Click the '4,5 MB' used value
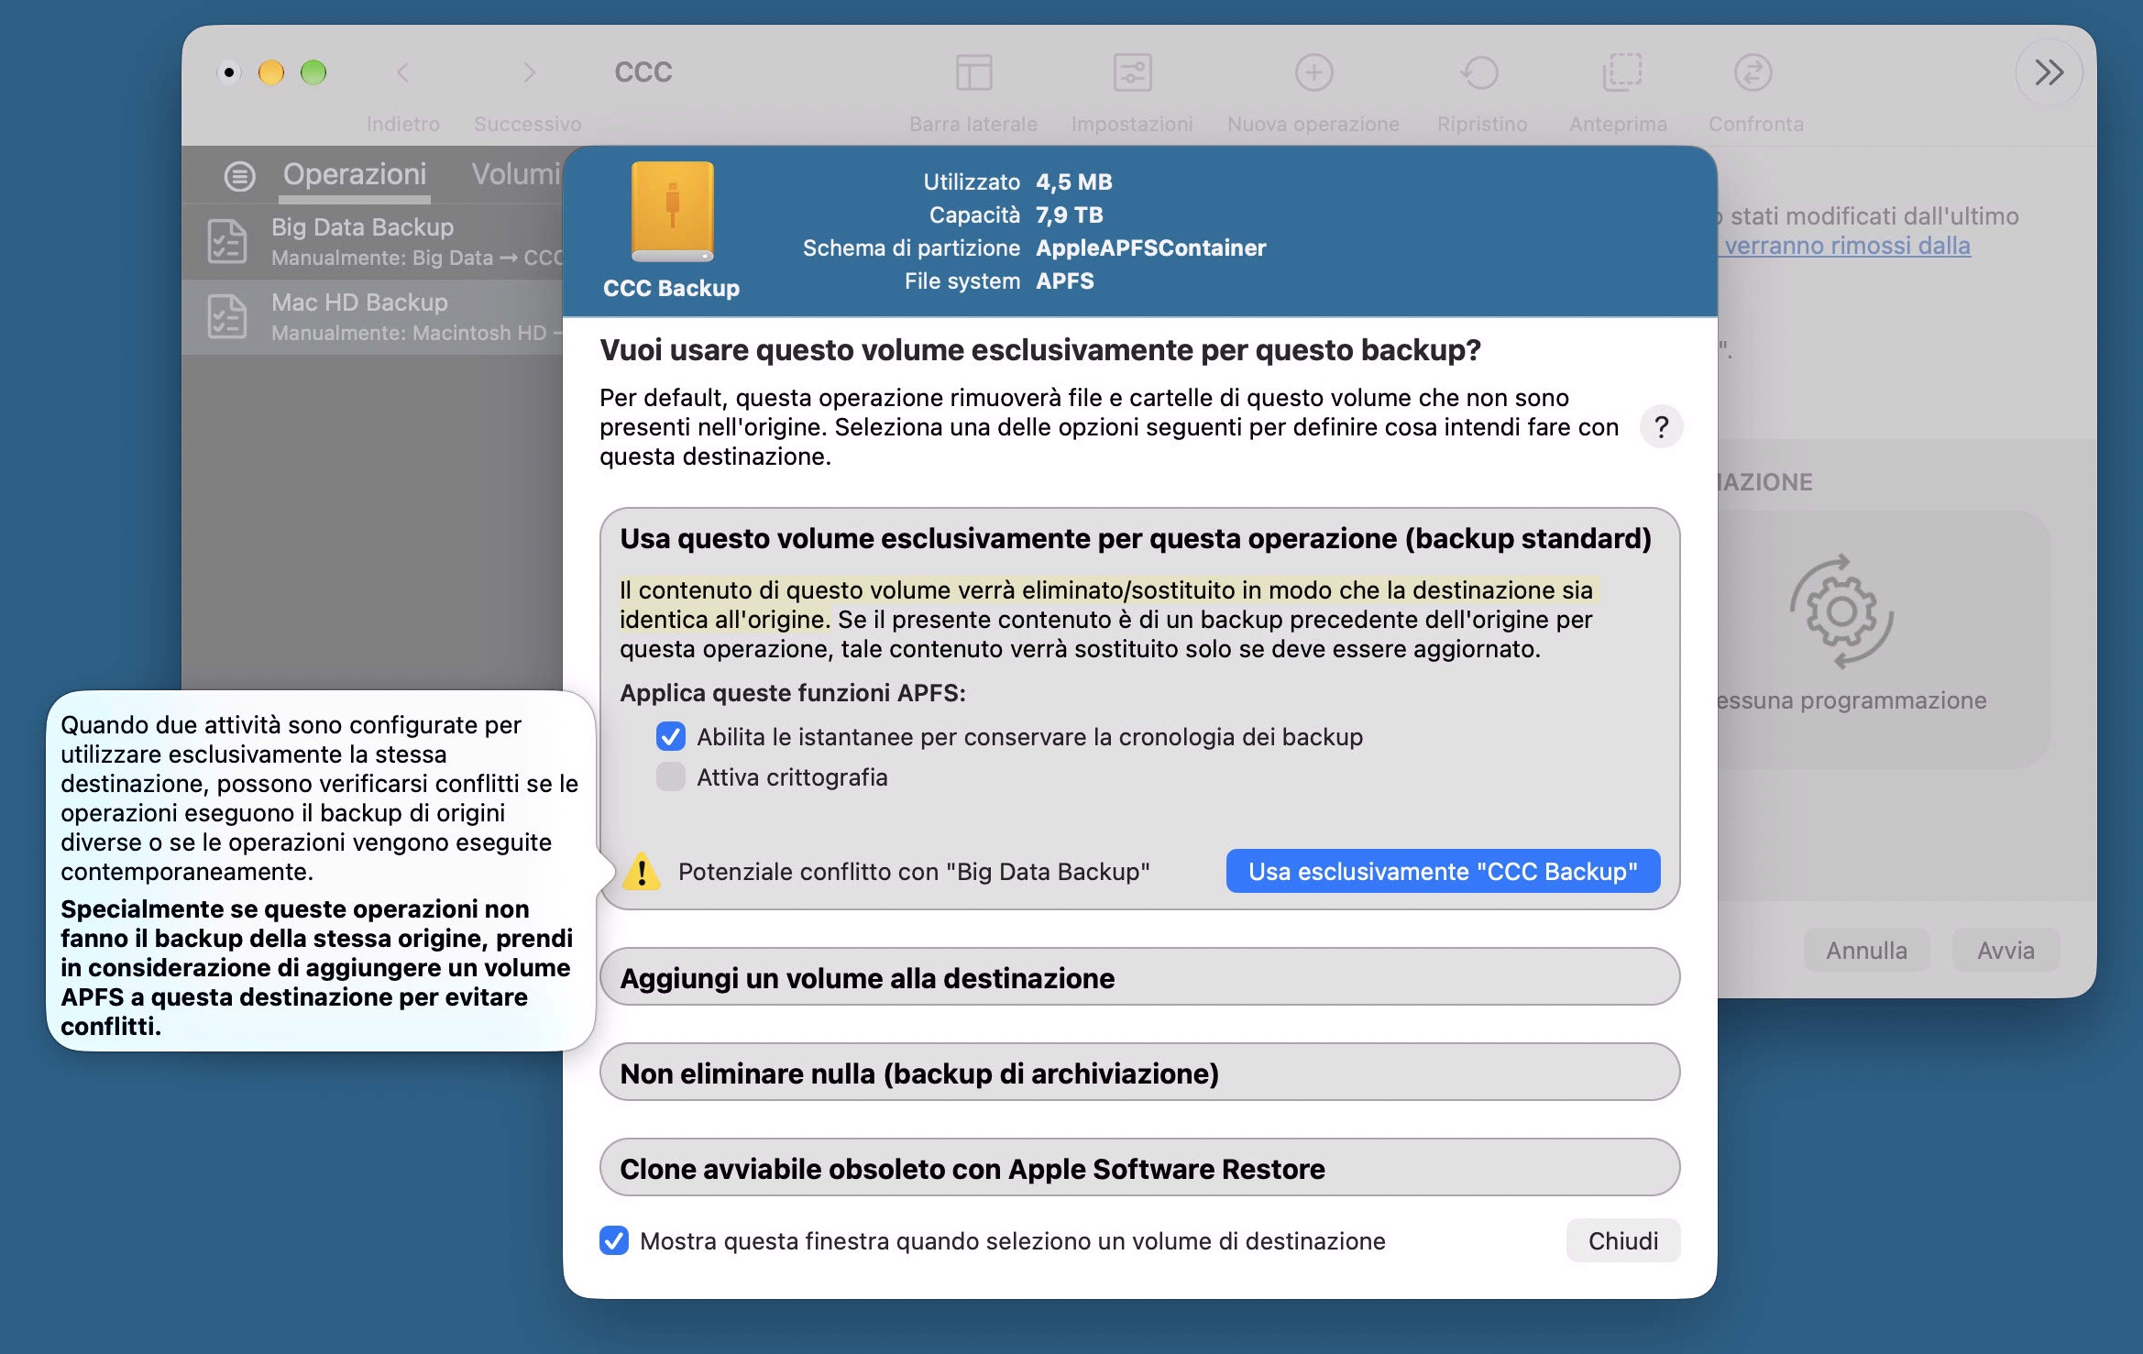Screen dimensions: 2143x1354 tap(1073, 182)
